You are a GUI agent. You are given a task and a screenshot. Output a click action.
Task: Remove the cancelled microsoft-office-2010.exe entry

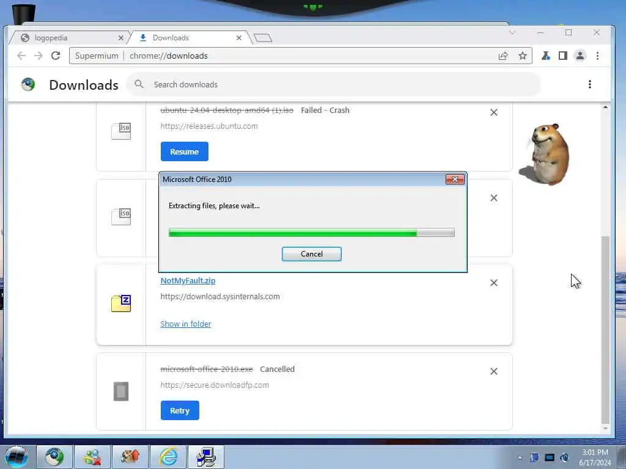point(494,371)
